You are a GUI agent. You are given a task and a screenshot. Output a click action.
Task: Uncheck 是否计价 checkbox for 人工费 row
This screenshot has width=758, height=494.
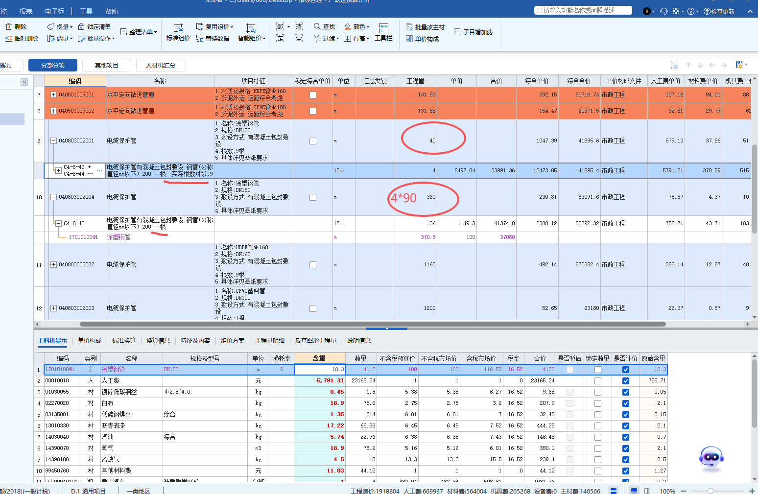pyautogui.click(x=626, y=381)
